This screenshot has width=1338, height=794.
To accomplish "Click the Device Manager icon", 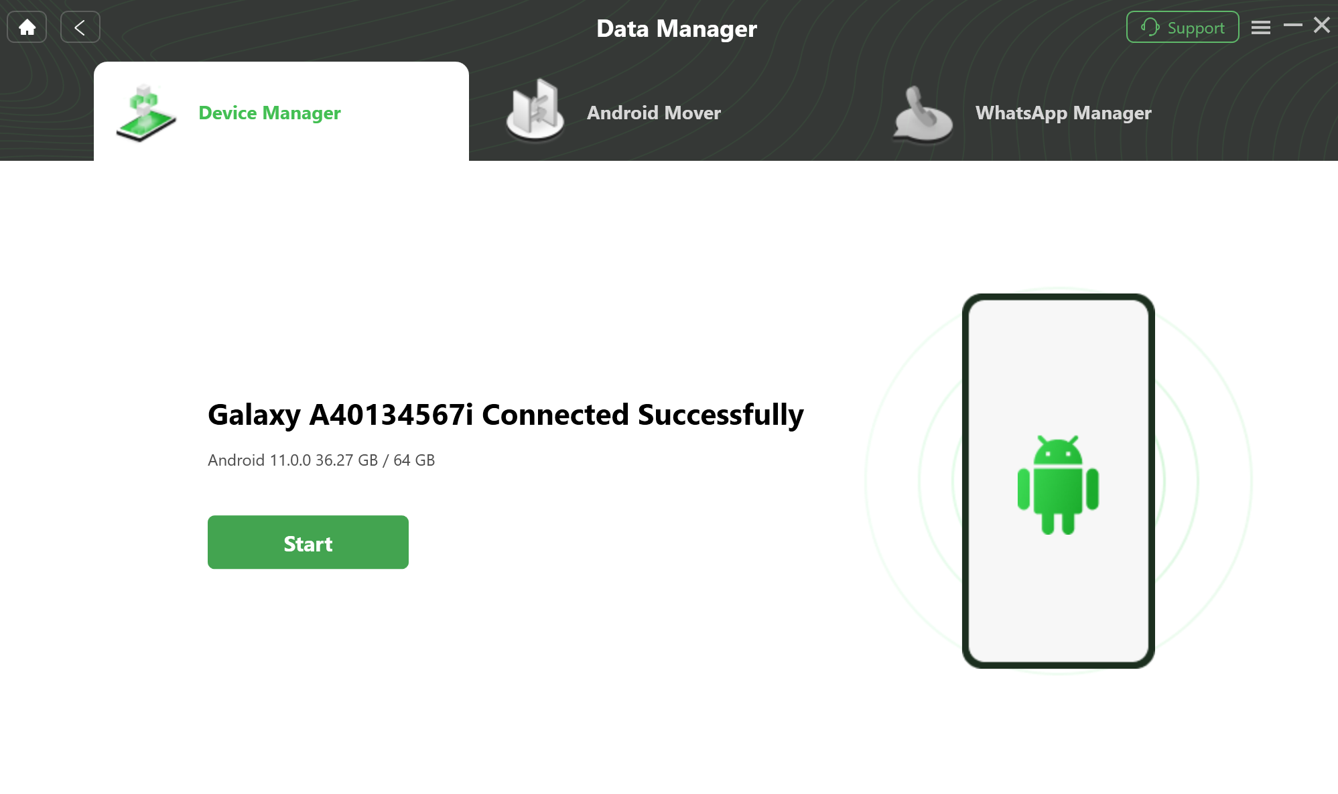I will pyautogui.click(x=147, y=111).
